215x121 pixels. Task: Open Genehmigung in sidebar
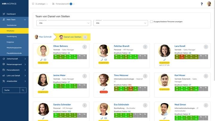point(12,36)
